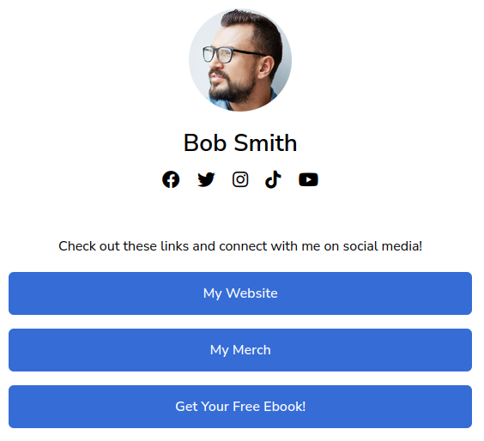Open the Twitter logo next to Facebook
The width and height of the screenshot is (484, 441).
coord(208,181)
